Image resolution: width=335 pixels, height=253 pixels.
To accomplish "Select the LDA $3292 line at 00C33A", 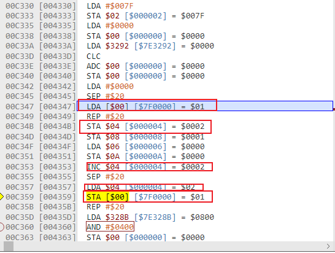I will pyautogui.click(x=150, y=46).
